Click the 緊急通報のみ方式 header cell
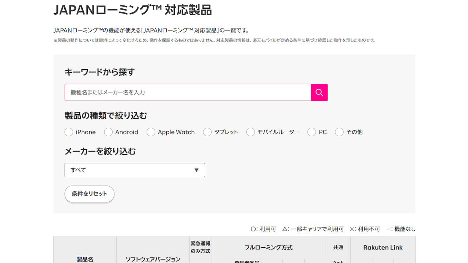The width and height of the screenshot is (468, 263). click(200, 247)
